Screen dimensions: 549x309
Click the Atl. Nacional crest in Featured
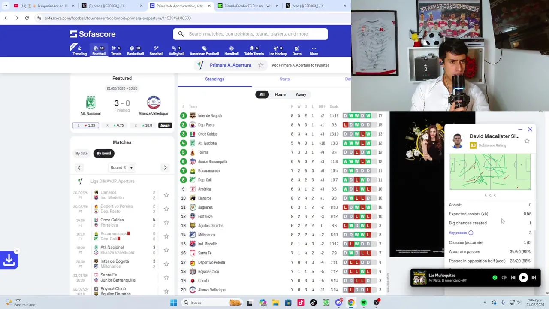tap(90, 103)
